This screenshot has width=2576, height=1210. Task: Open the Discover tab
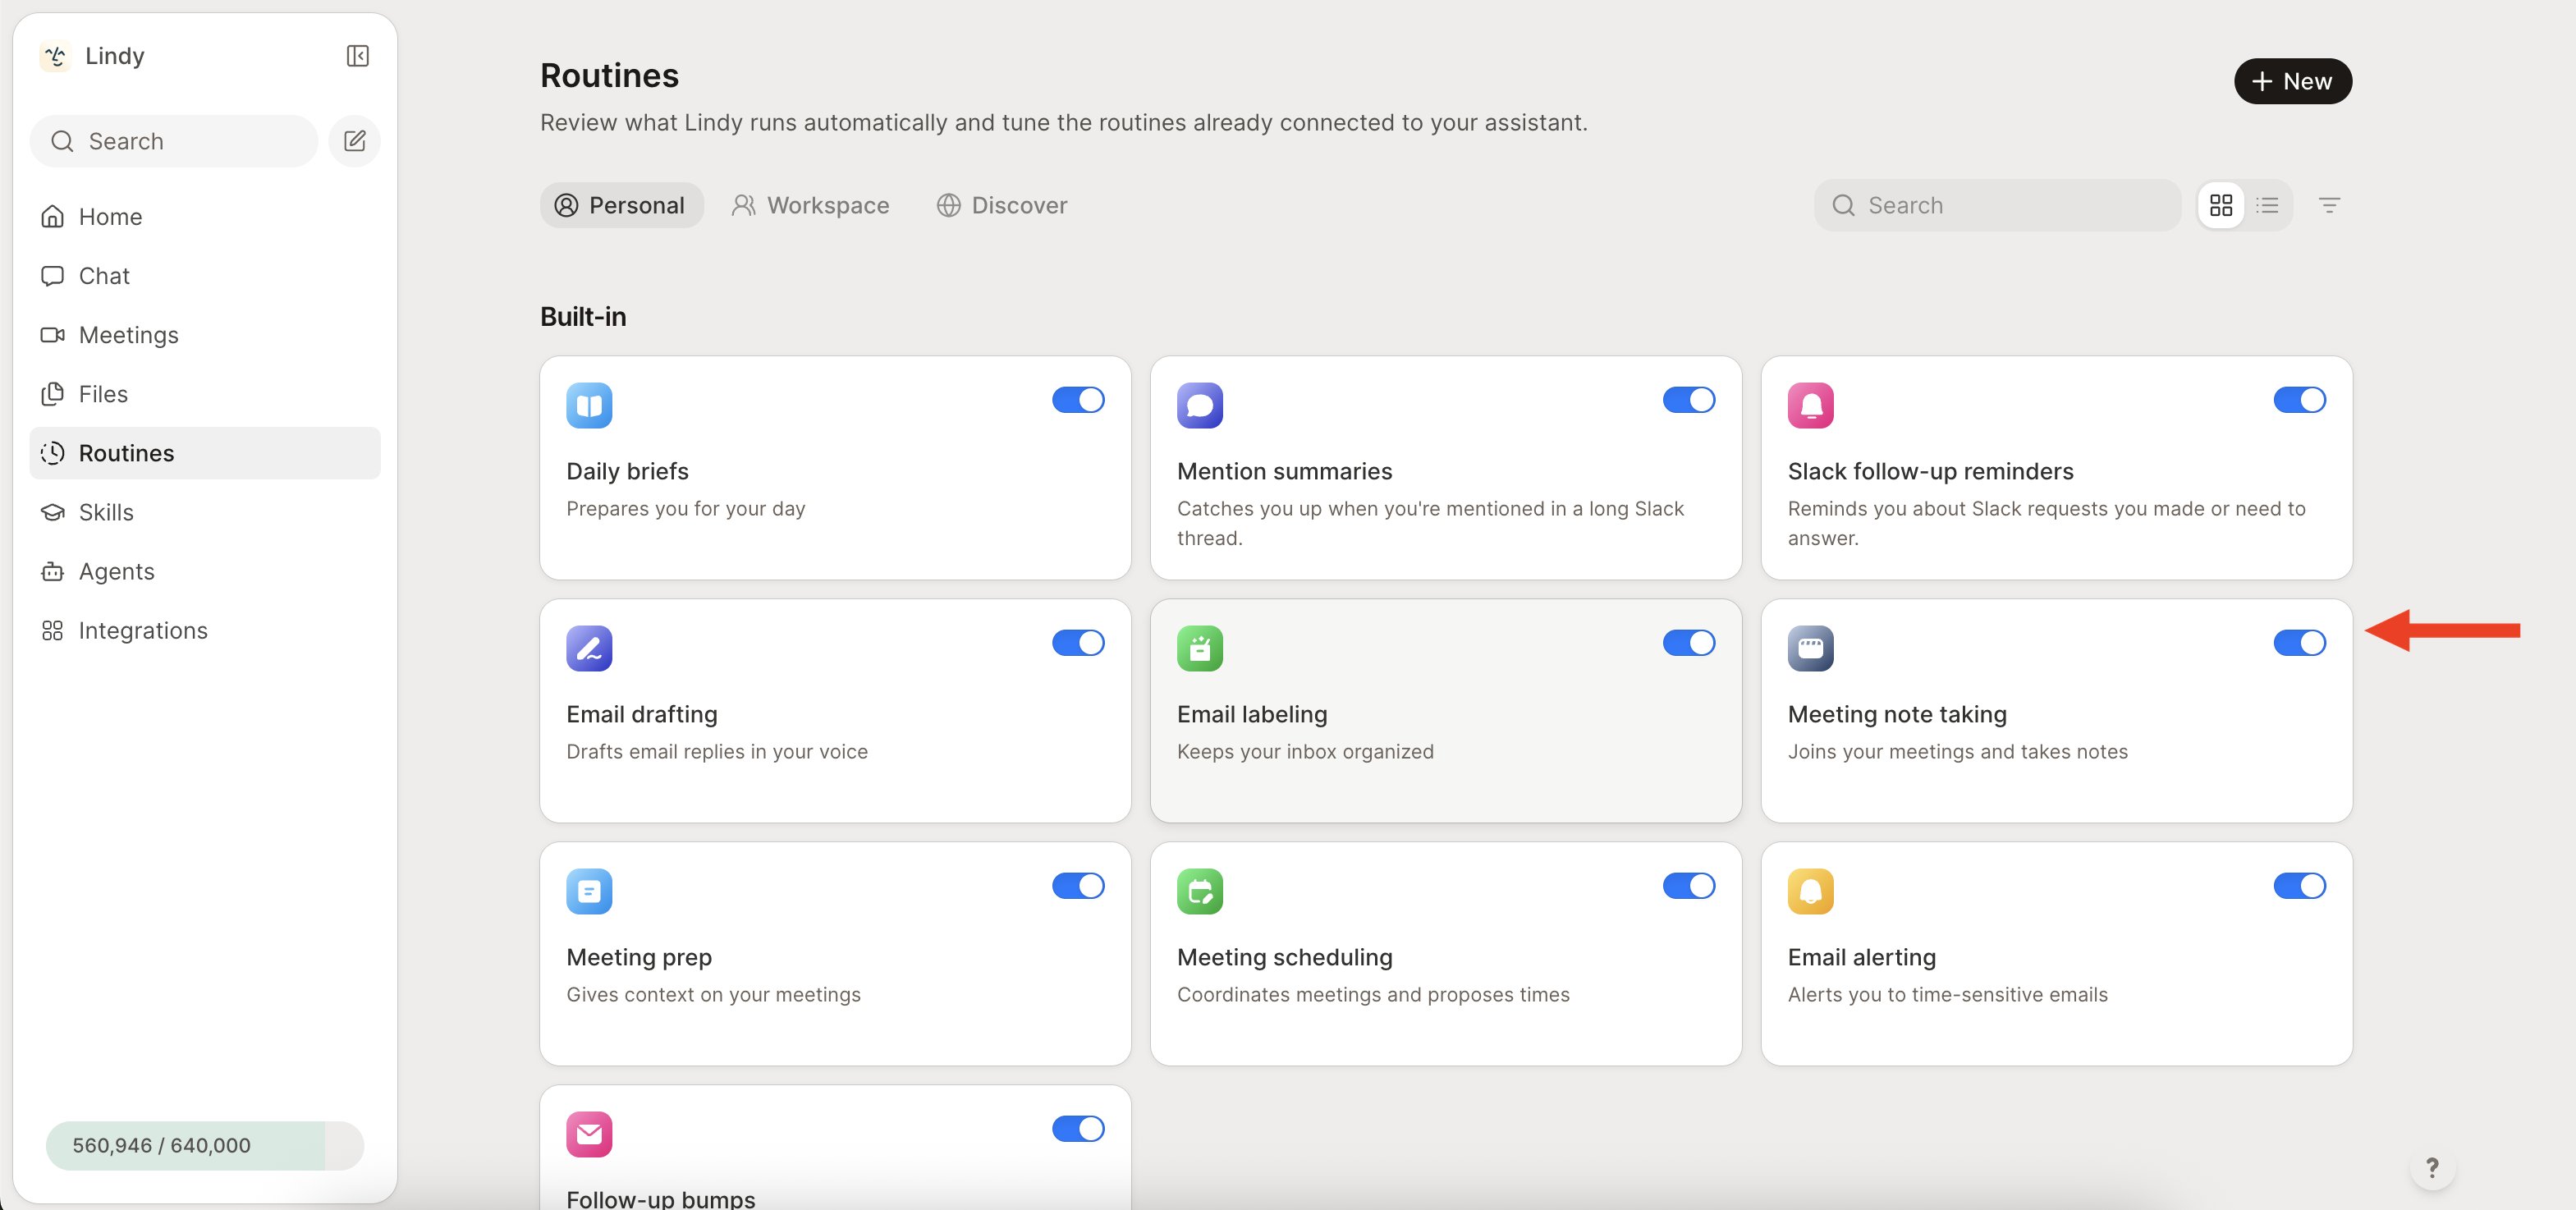1002,205
